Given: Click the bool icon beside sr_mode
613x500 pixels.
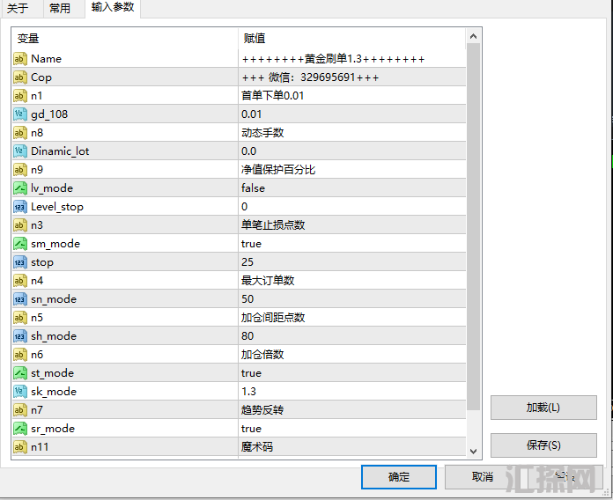Looking at the screenshot, I should click(20, 429).
